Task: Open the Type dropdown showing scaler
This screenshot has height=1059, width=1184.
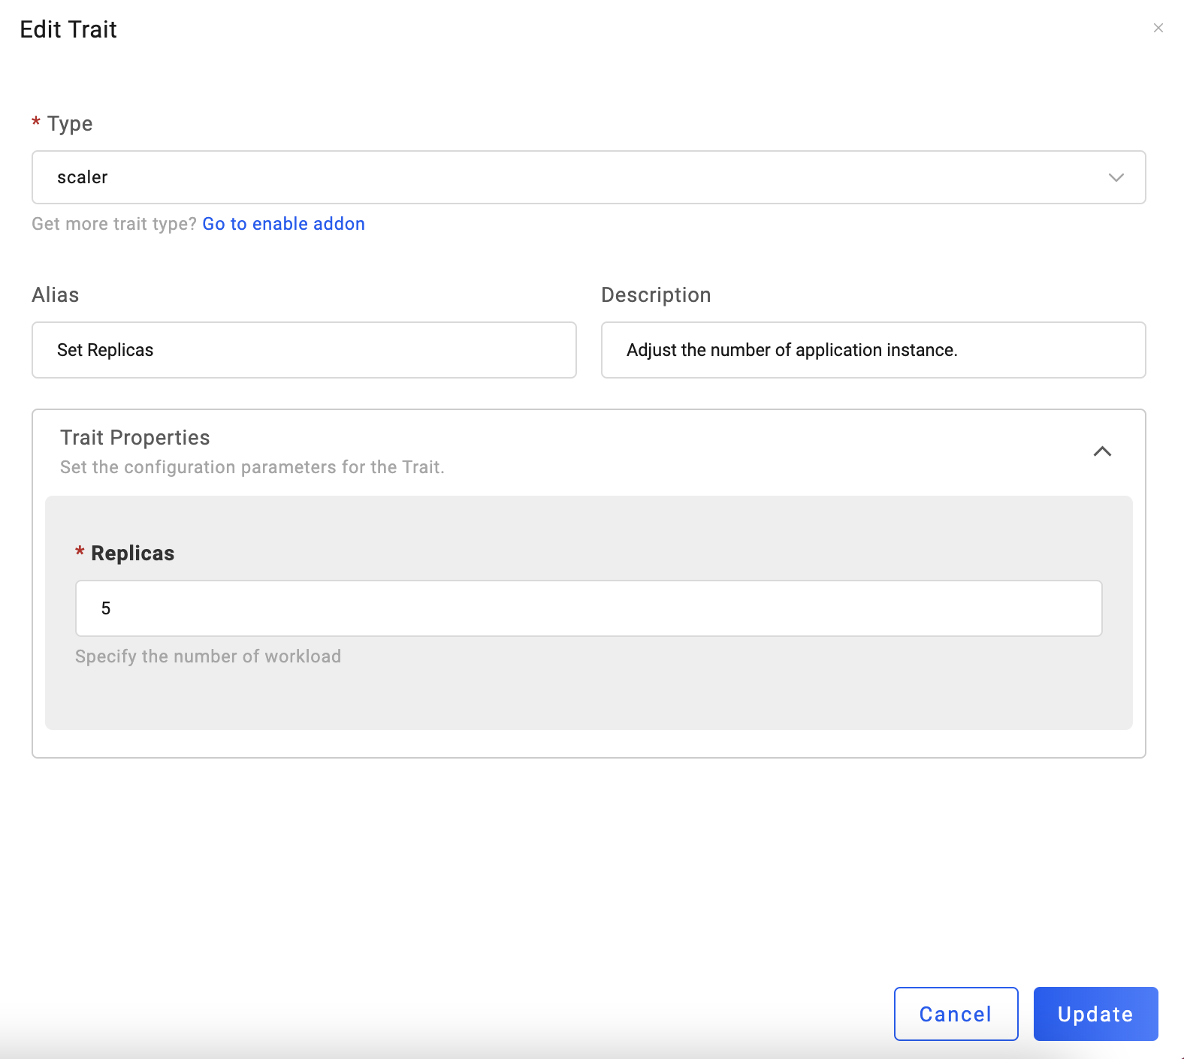Action: click(x=571, y=177)
